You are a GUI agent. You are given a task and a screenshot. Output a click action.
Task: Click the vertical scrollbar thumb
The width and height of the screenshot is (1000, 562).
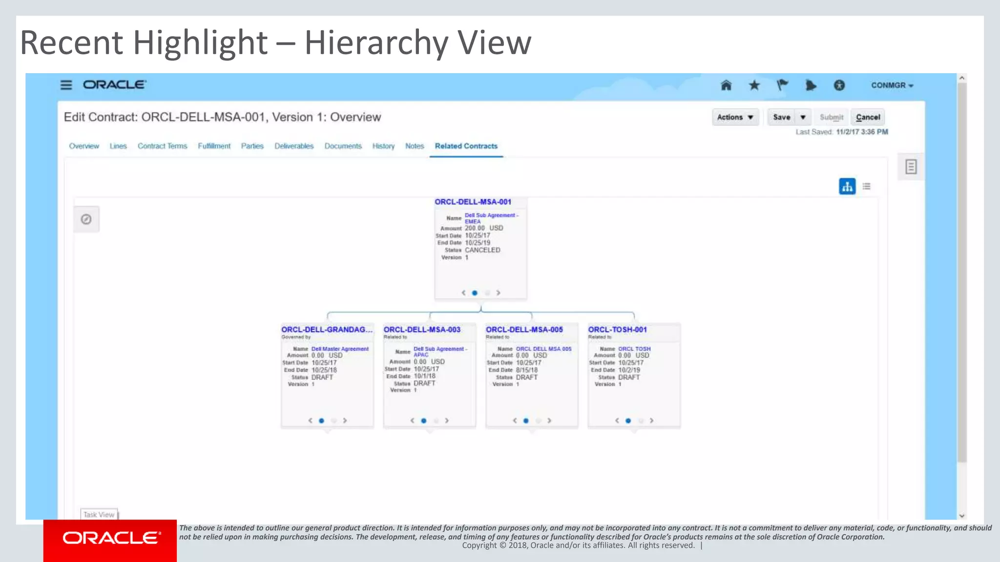(962, 273)
